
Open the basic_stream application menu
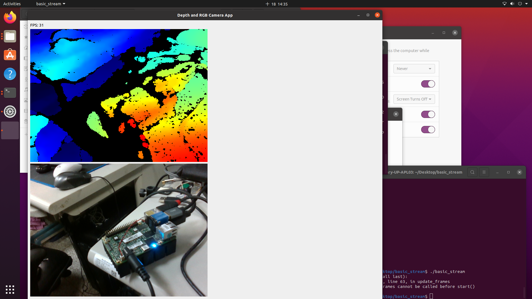(51, 4)
